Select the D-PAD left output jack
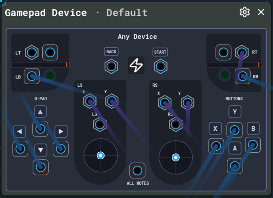The width and height of the screenshot is (273, 198). (20, 149)
